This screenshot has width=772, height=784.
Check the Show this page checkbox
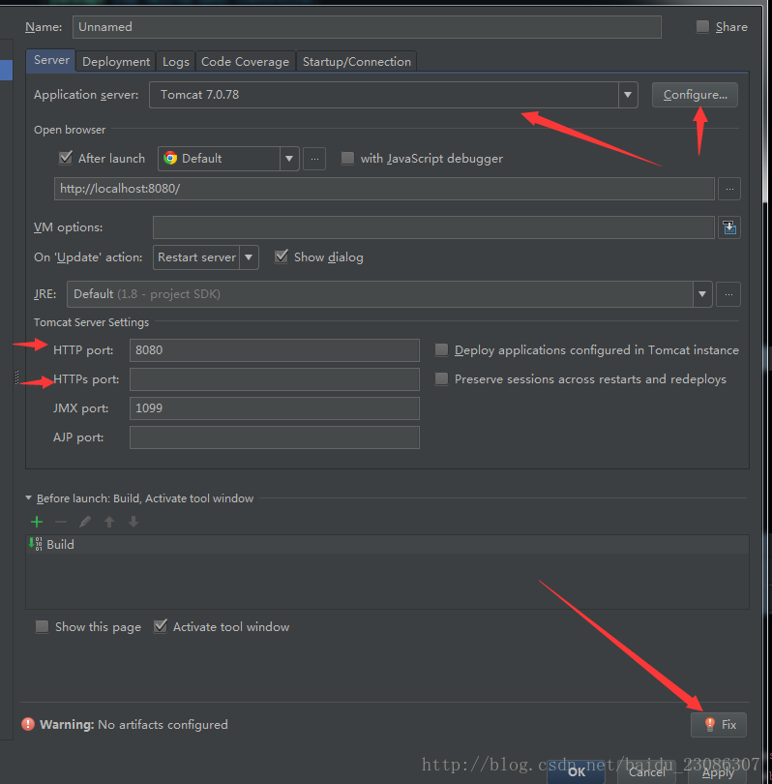42,626
